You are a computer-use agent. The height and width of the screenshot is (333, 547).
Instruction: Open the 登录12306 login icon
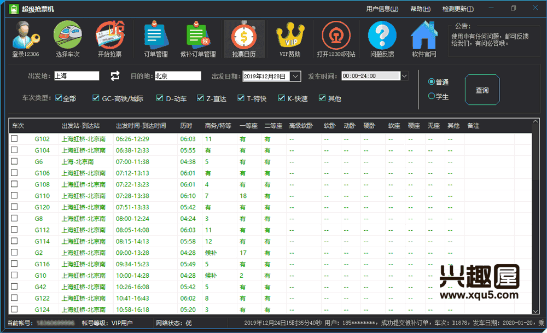[26, 38]
